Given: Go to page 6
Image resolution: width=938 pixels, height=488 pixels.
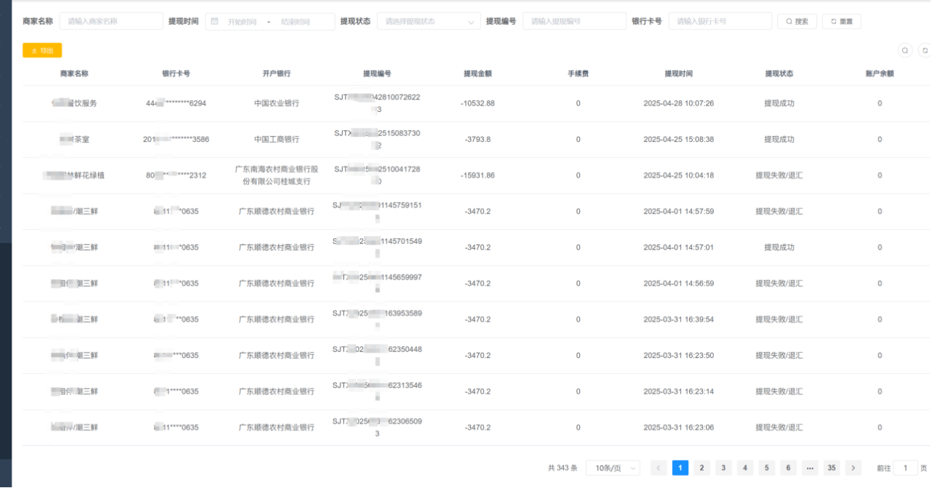Looking at the screenshot, I should pos(789,468).
